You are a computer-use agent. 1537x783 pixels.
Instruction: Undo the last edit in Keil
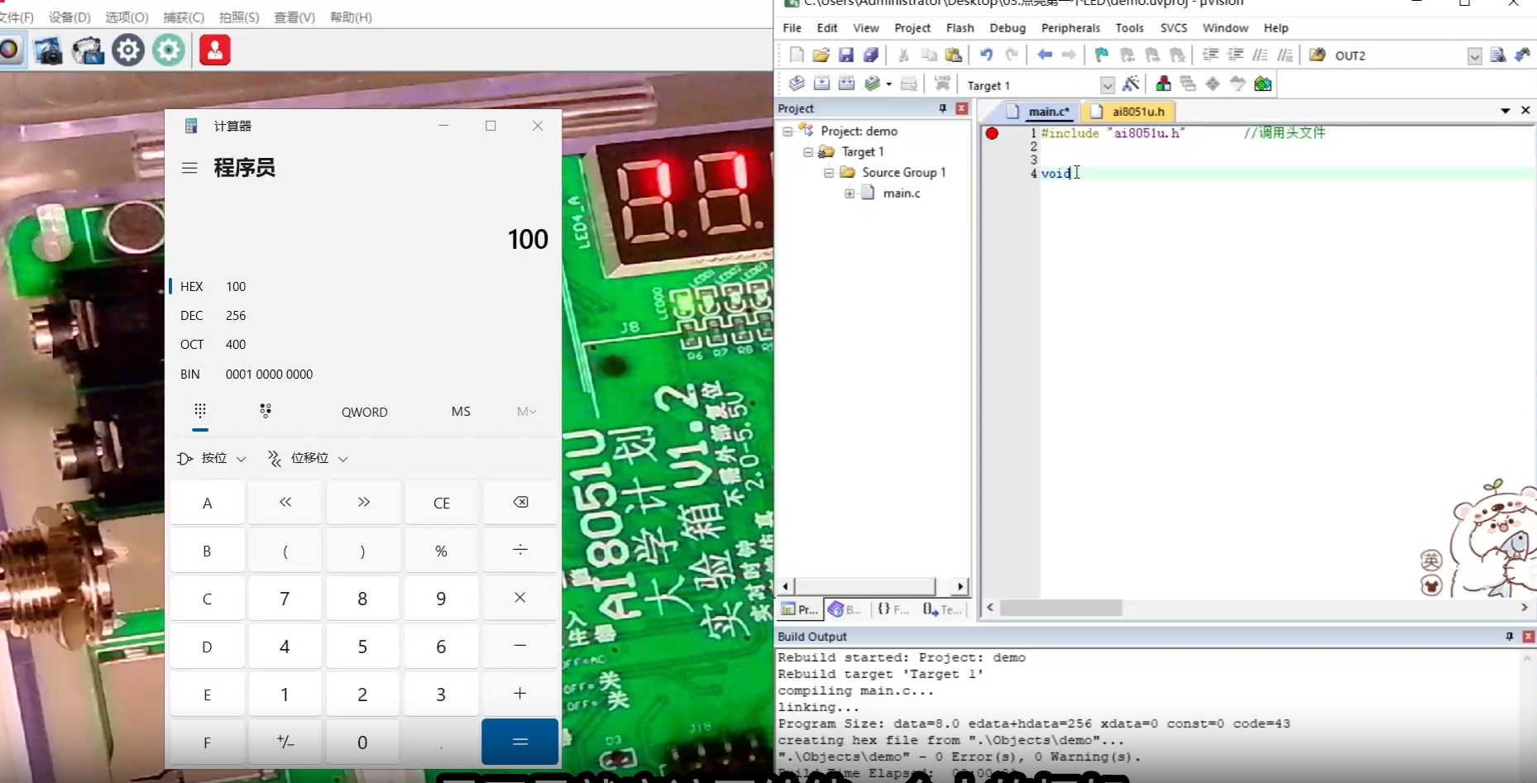[986, 55]
